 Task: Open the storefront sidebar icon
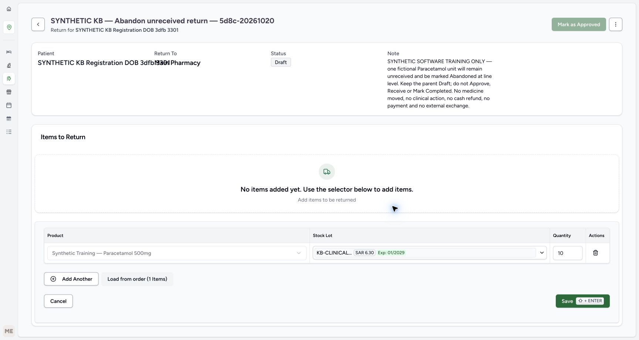point(9,92)
